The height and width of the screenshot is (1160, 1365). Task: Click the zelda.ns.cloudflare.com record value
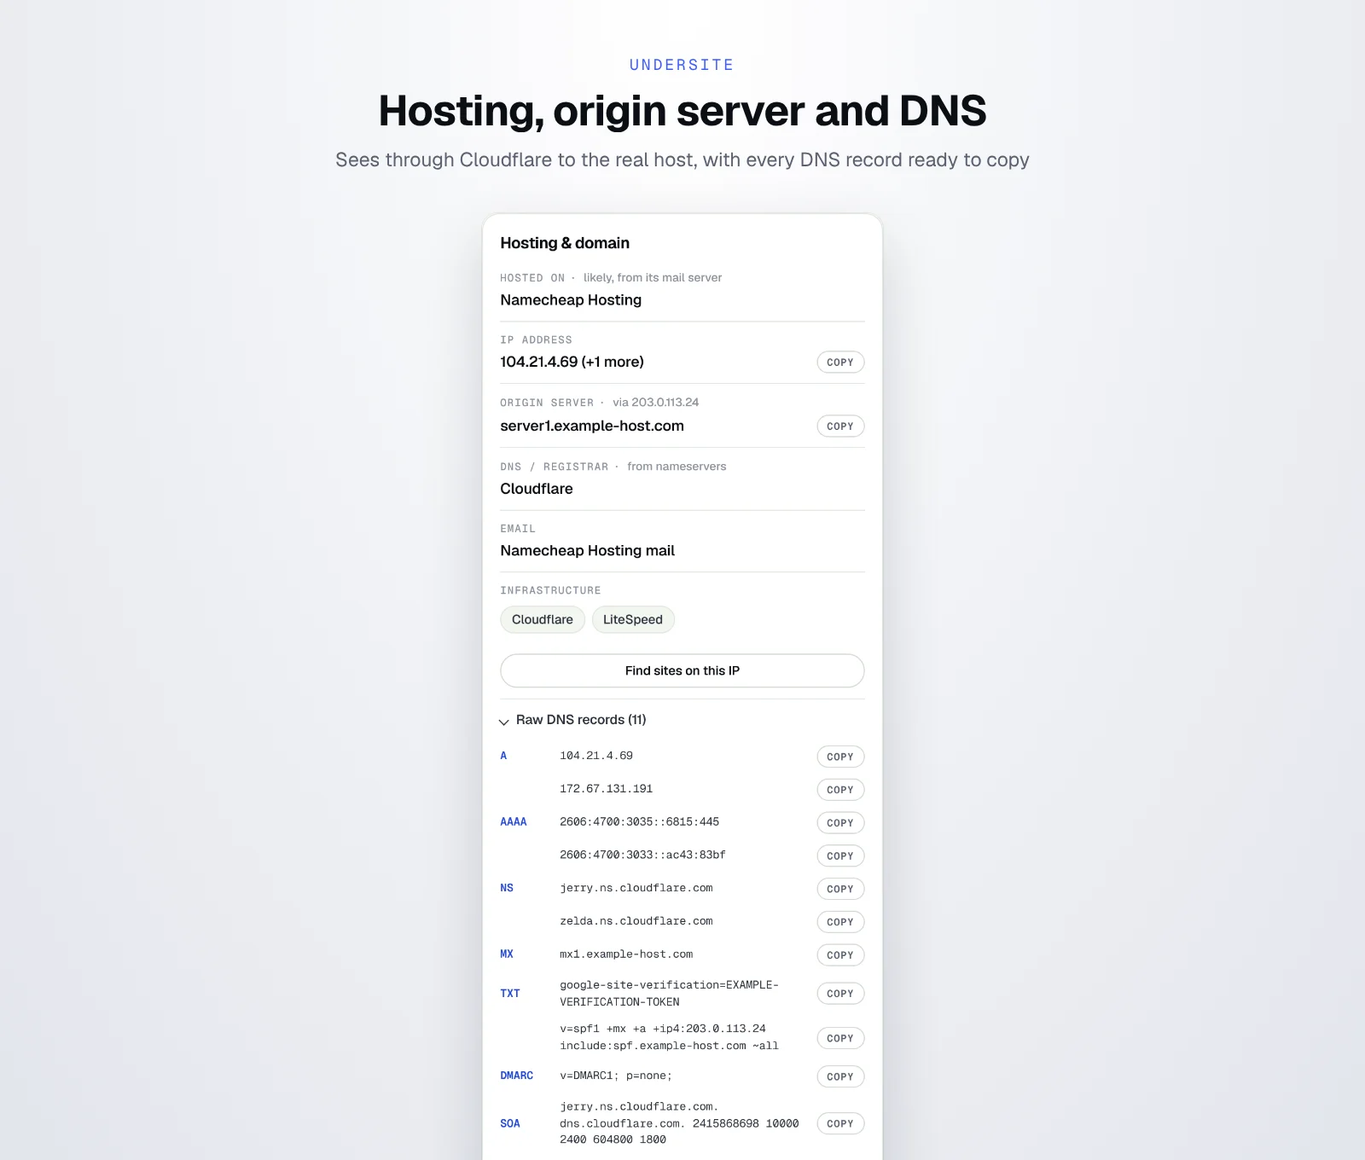tap(636, 921)
